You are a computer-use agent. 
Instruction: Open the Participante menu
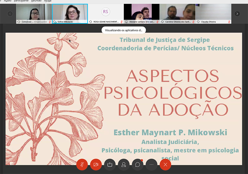(x=21, y=1)
